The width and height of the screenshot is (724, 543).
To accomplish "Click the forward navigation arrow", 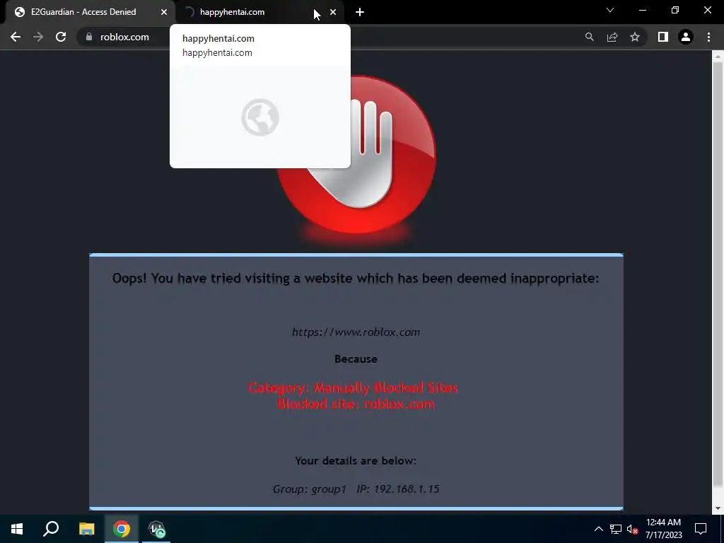I will click(x=38, y=37).
